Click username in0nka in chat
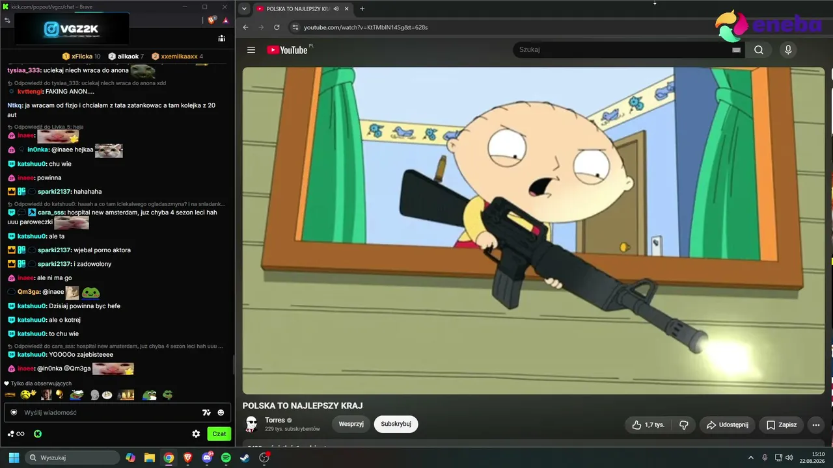 [38, 149]
